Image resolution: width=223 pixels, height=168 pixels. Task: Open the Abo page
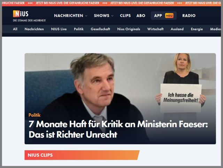point(141,15)
